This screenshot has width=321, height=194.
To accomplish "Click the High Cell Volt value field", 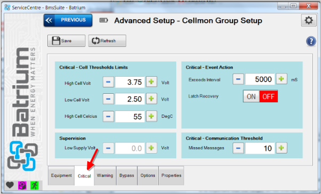I will 130,82.
